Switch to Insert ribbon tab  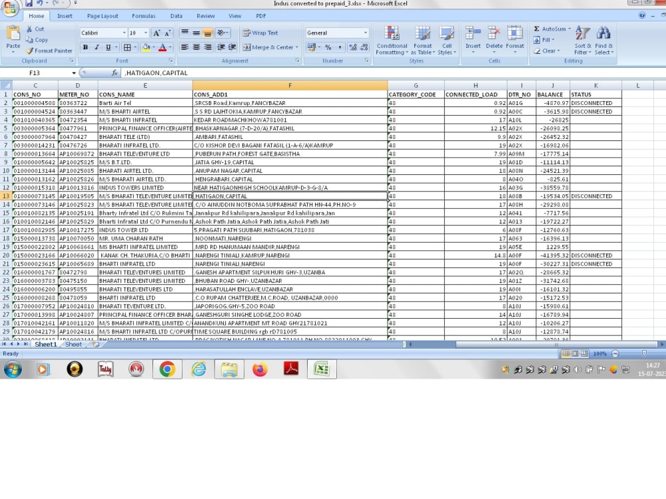point(65,16)
